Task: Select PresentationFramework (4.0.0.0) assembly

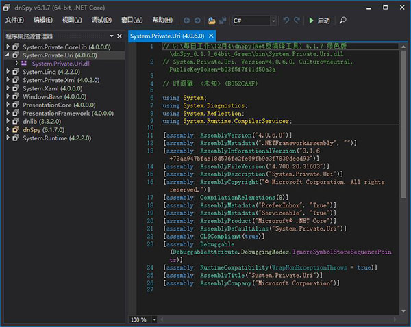Action: pyautogui.click(x=68, y=114)
